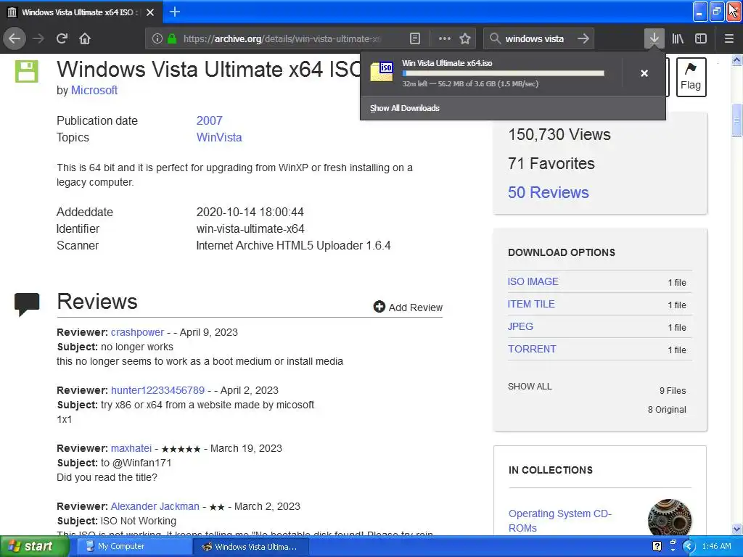Open reviewer Alexander Jackman profile
The image size is (743, 557).
155,506
